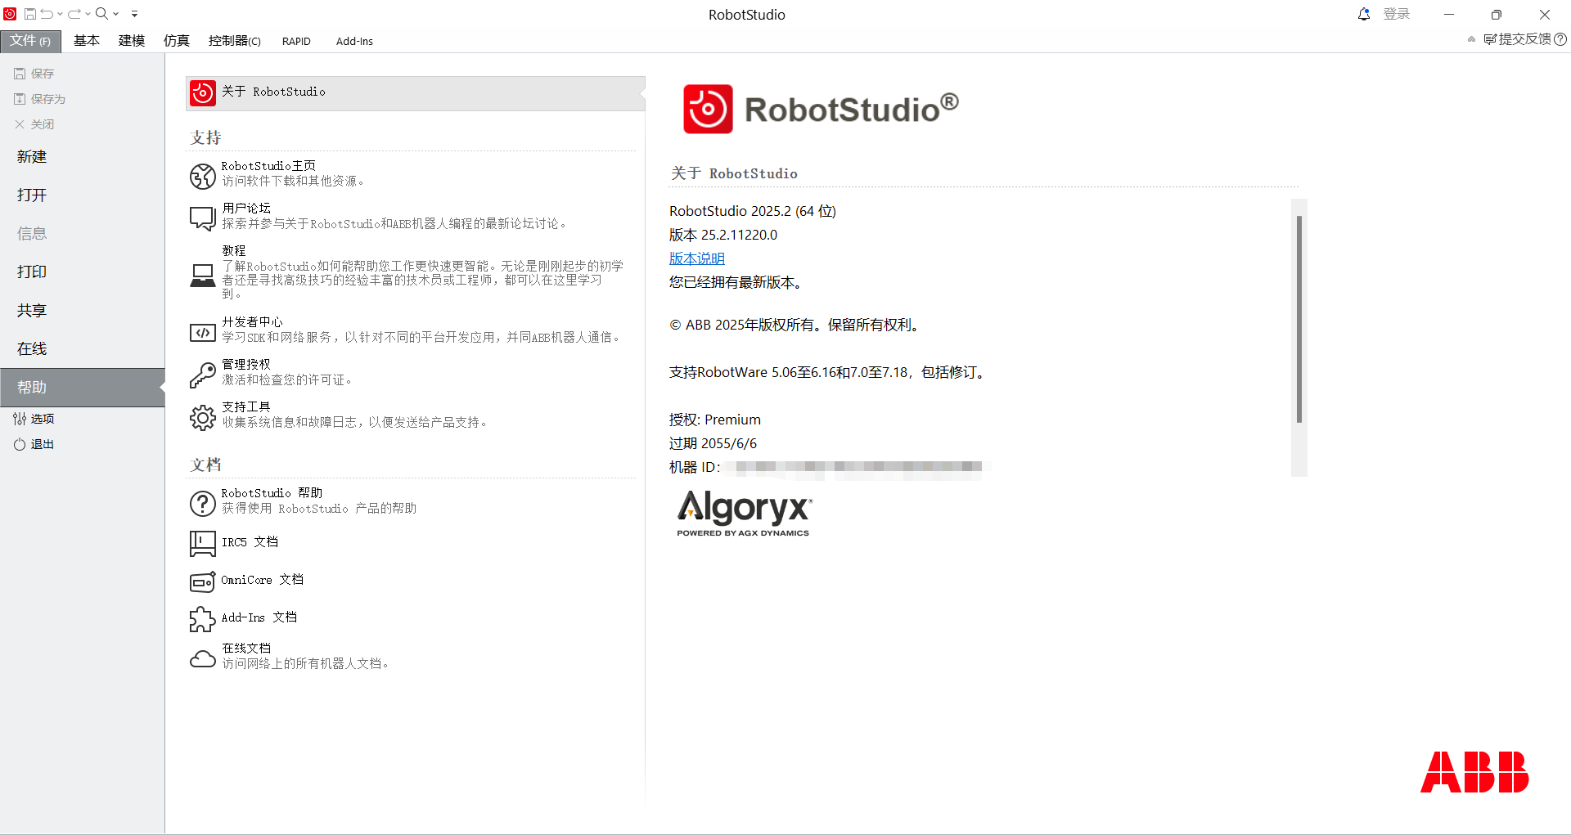Open the OmniCore 文档 icon
The height and width of the screenshot is (835, 1571).
(x=202, y=581)
